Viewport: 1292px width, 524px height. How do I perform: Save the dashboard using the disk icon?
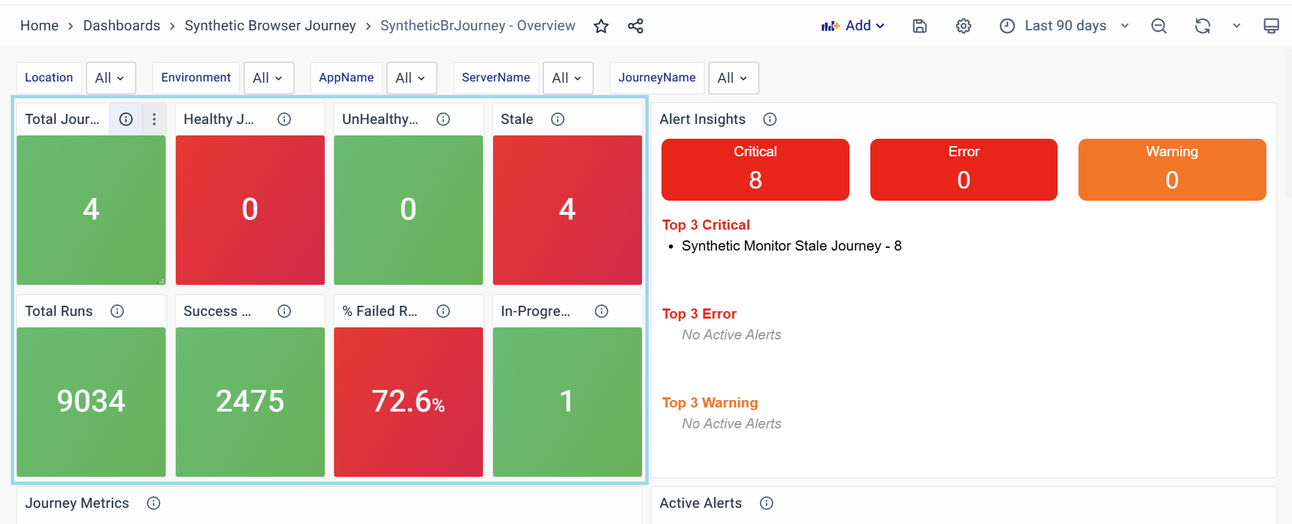919,26
